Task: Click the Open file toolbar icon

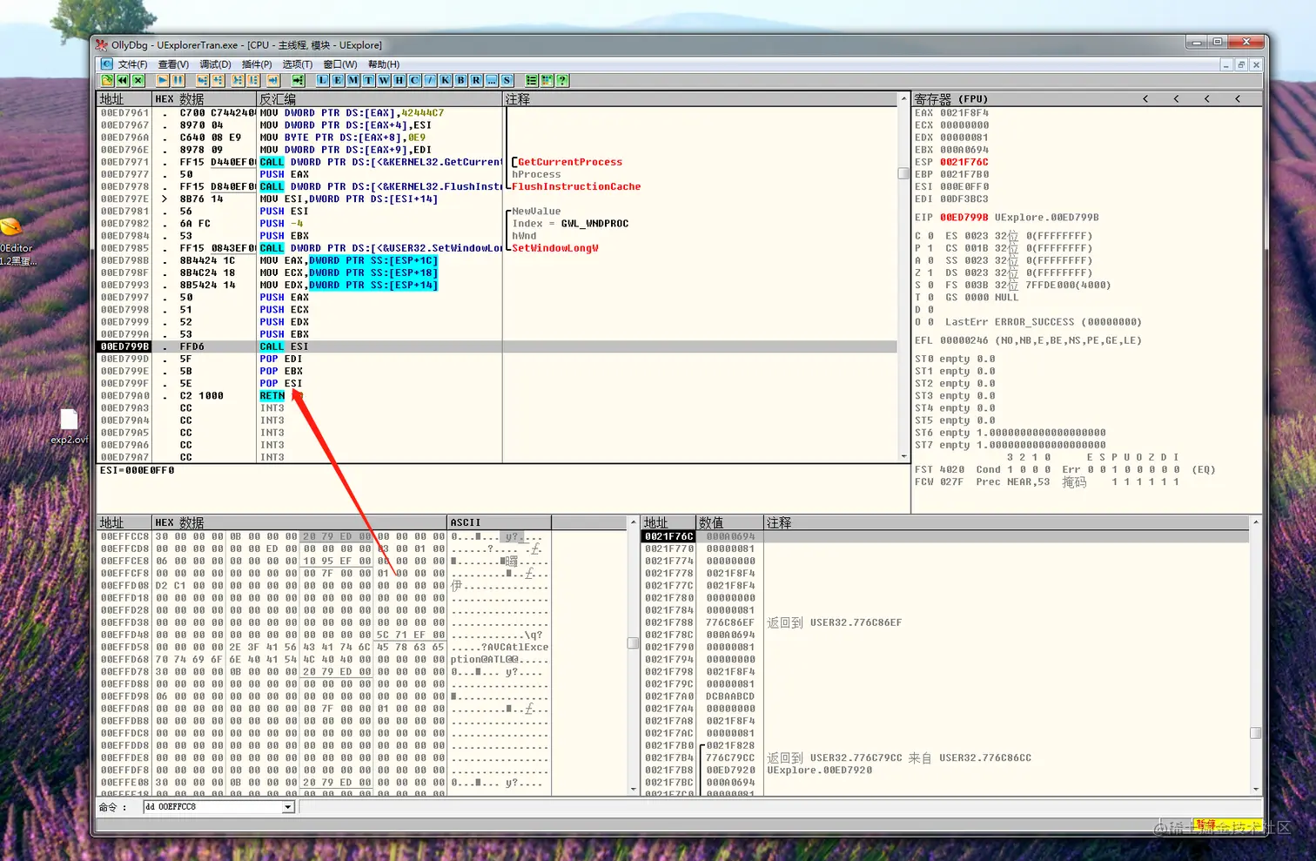Action: (107, 80)
